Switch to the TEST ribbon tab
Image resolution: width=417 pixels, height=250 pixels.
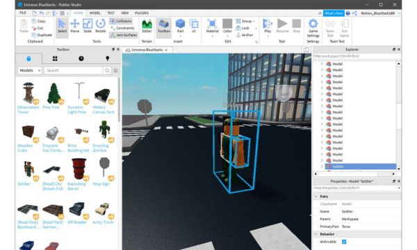coord(111,12)
